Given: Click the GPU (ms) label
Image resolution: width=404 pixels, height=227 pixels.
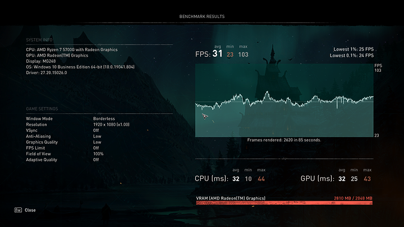Looking at the screenshot, I should (318, 179).
